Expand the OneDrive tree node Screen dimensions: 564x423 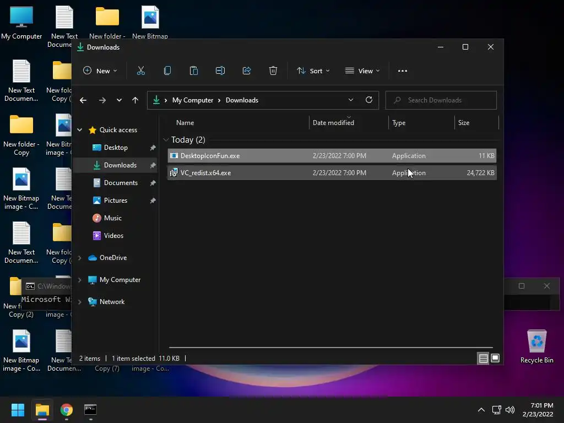79,258
